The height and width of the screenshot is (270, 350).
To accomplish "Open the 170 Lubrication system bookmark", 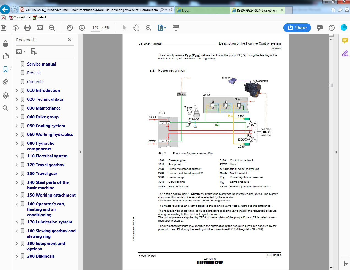I will click(x=49, y=222).
